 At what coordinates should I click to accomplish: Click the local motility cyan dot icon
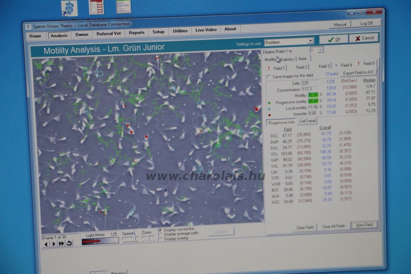[269, 108]
